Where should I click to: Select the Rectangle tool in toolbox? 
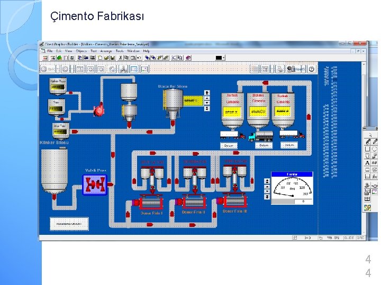(x=368, y=149)
